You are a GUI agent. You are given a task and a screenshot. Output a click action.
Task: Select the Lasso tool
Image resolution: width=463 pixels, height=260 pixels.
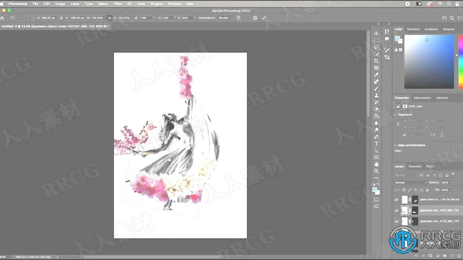click(377, 47)
